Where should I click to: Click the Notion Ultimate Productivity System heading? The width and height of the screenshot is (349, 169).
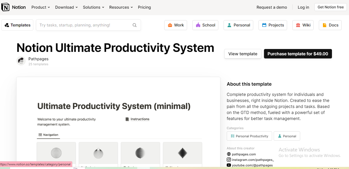click(115, 48)
